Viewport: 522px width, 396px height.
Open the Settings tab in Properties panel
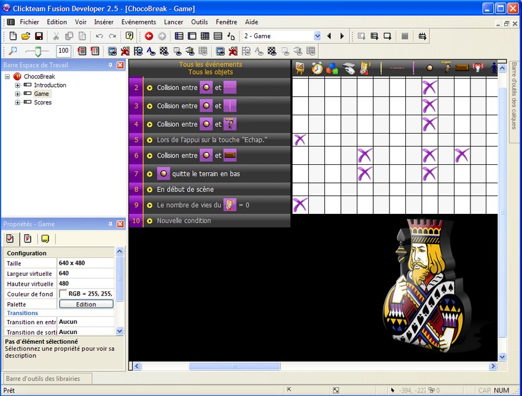10,238
